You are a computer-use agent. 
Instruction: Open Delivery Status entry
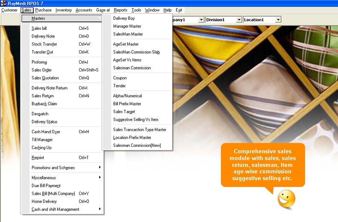(62, 122)
